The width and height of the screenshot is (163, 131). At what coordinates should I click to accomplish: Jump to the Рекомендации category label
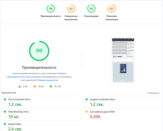[x=91, y=16]
